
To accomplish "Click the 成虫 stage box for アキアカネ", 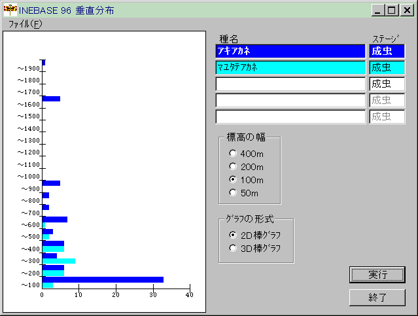I will point(387,51).
